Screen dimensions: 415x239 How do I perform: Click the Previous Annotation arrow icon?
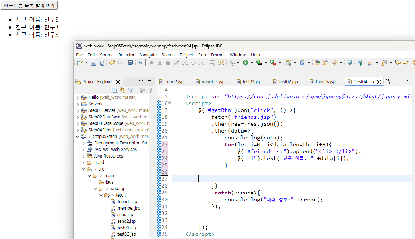[384, 63]
